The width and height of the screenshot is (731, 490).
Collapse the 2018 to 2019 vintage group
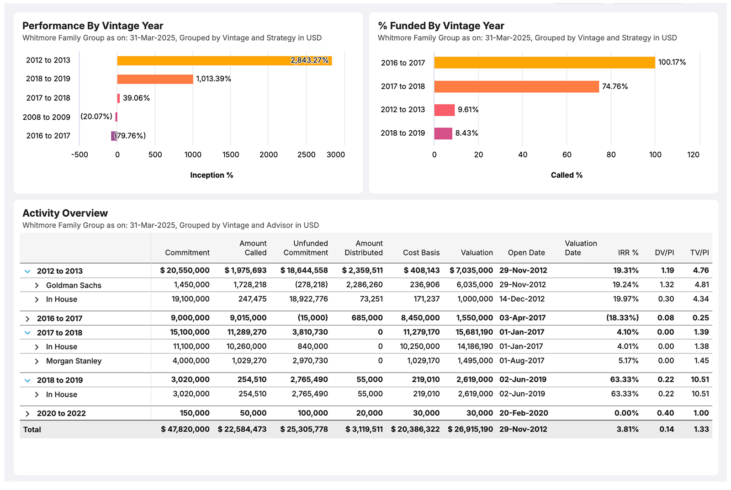pos(28,380)
